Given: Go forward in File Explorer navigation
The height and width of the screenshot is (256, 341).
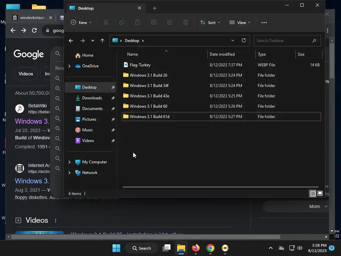Looking at the screenshot, I should click(x=83, y=41).
